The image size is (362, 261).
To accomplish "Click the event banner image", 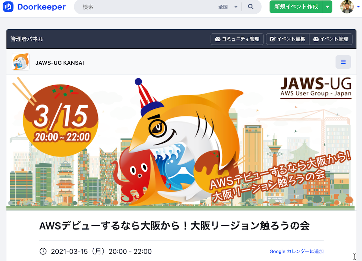I will tap(181, 143).
